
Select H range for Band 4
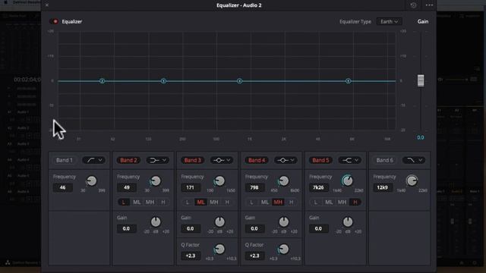(291, 202)
